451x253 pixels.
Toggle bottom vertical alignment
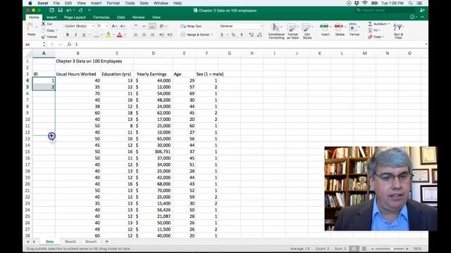coord(152,26)
